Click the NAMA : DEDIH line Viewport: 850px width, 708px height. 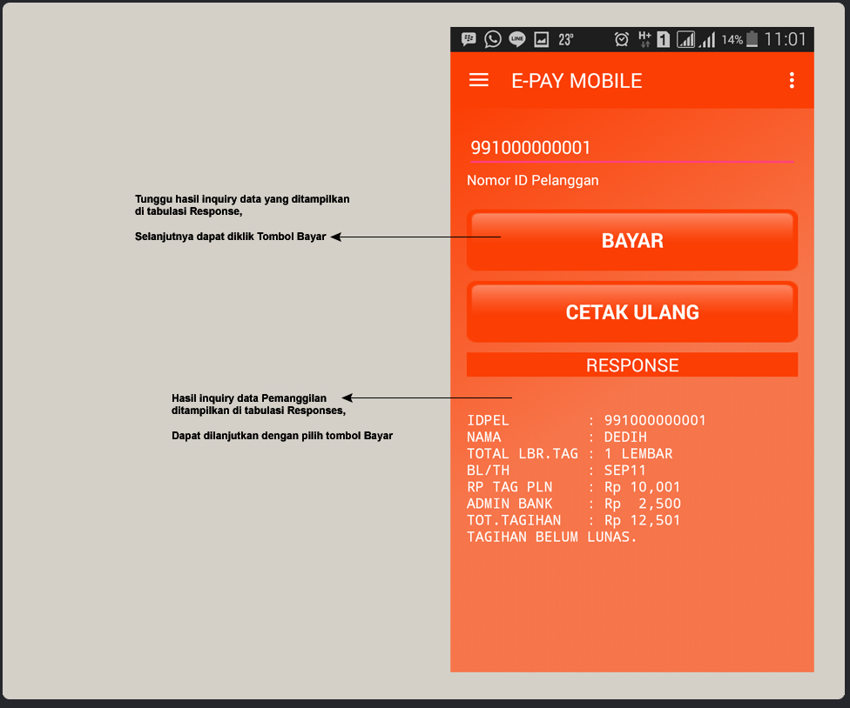pyautogui.click(x=557, y=437)
